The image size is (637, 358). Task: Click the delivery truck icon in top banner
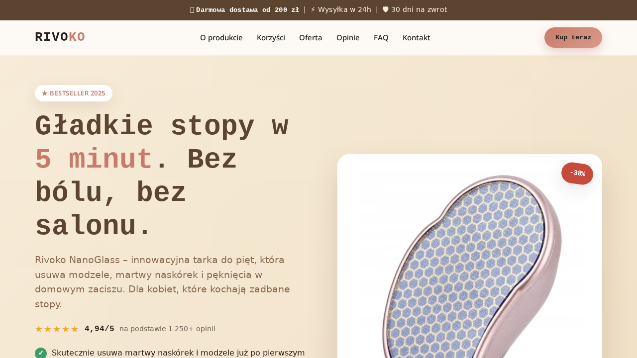(x=192, y=10)
